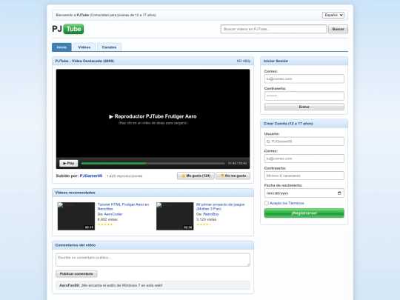Click the video time 01:43 / 03:42
The image size is (400, 300).
(x=237, y=163)
